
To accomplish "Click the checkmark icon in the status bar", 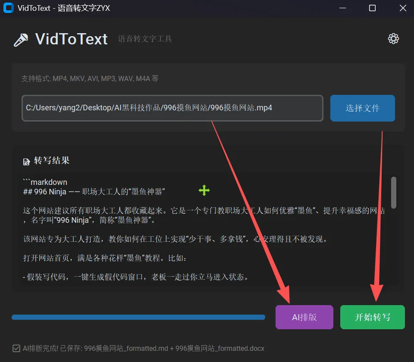I will pos(16,349).
